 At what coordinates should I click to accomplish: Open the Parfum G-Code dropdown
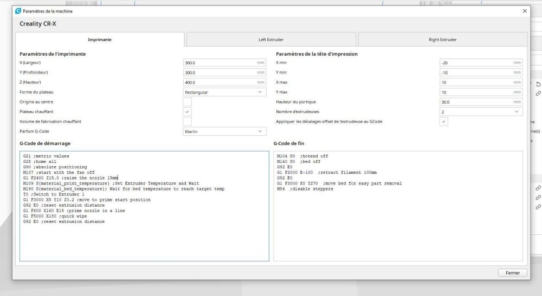(x=224, y=131)
